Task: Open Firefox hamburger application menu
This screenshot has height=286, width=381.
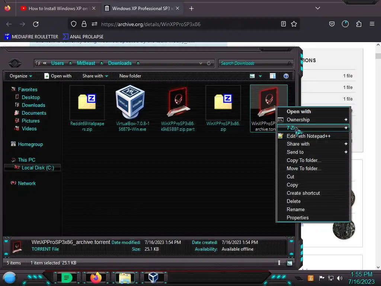Action: (x=372, y=24)
